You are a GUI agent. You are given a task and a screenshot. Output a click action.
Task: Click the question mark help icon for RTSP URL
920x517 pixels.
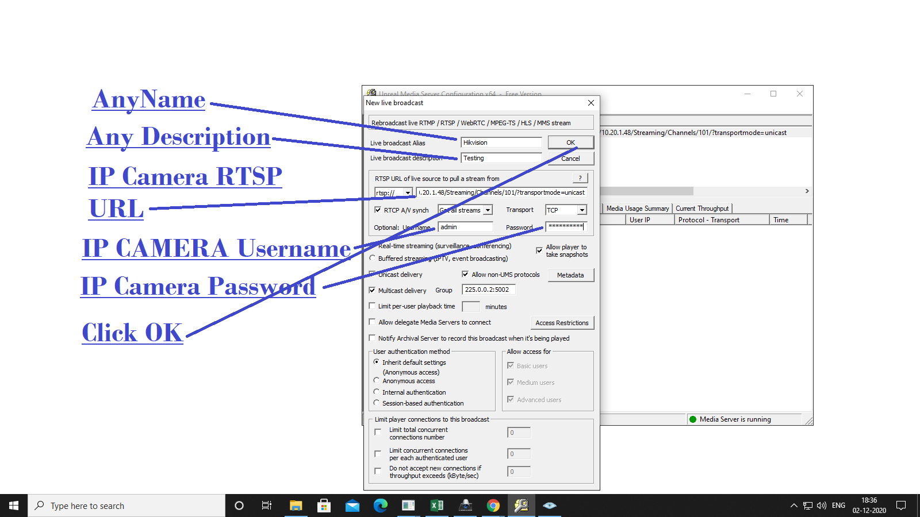point(580,178)
